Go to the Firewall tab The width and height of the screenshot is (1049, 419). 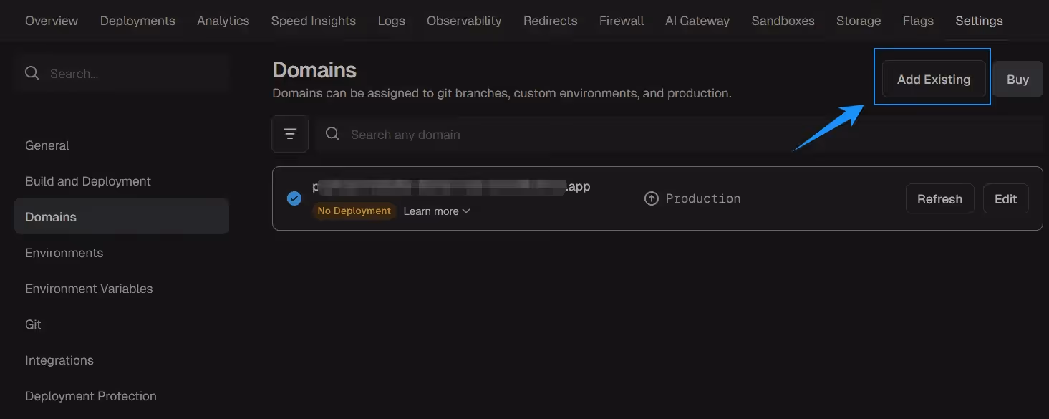621,21
